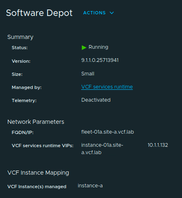Click the Small size value
The image size is (182, 198).
pos(88,74)
